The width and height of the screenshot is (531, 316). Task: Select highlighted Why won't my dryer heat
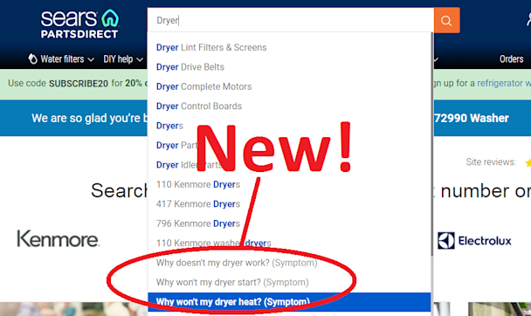coord(289,302)
